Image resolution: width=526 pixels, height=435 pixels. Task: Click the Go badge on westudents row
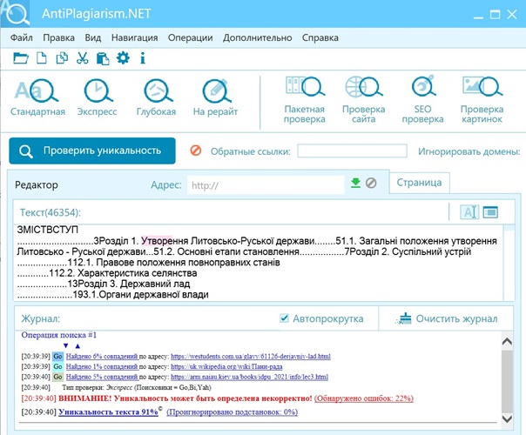57,356
